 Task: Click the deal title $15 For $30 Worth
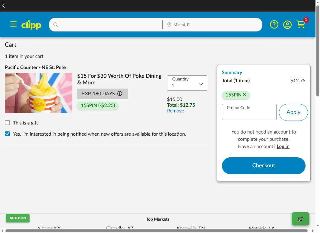pyautogui.click(x=119, y=79)
